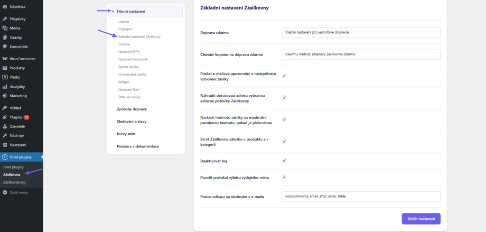486x232 pixels.
Task: Expand the Způsoby dopravy section
Action: 132,109
